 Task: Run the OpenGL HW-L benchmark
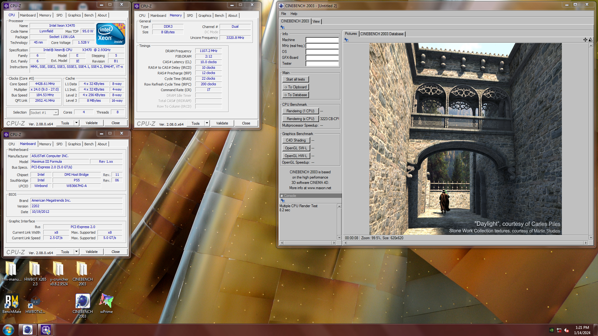pos(296,156)
